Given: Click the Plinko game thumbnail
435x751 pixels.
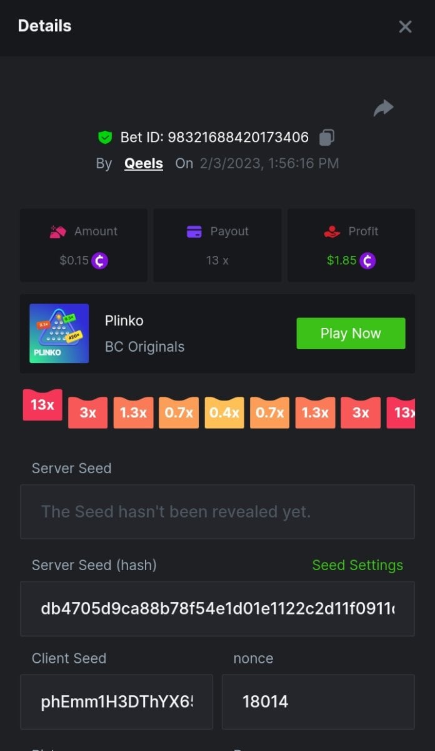Looking at the screenshot, I should (x=59, y=334).
